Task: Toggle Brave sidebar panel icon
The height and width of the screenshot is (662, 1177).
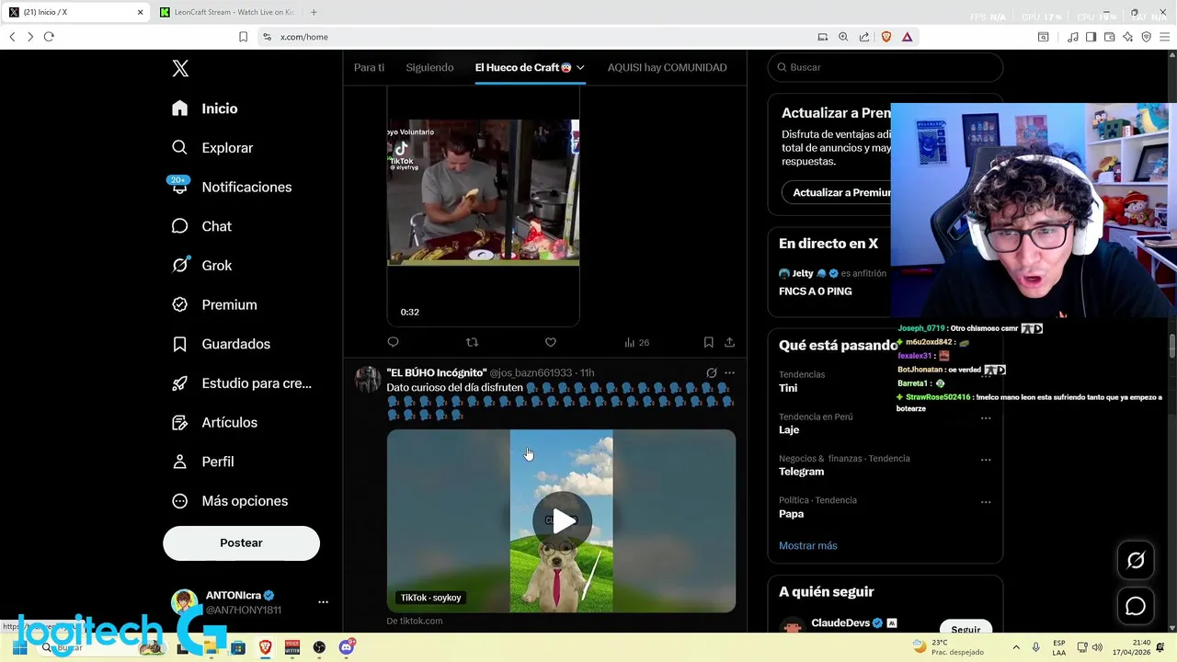Action: click(1091, 37)
